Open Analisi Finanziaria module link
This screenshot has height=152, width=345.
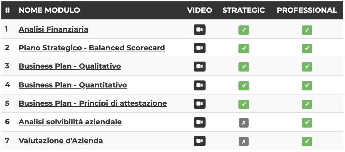point(53,29)
